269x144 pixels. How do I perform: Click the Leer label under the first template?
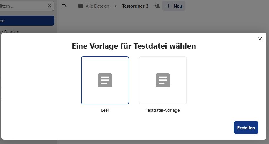click(x=105, y=110)
